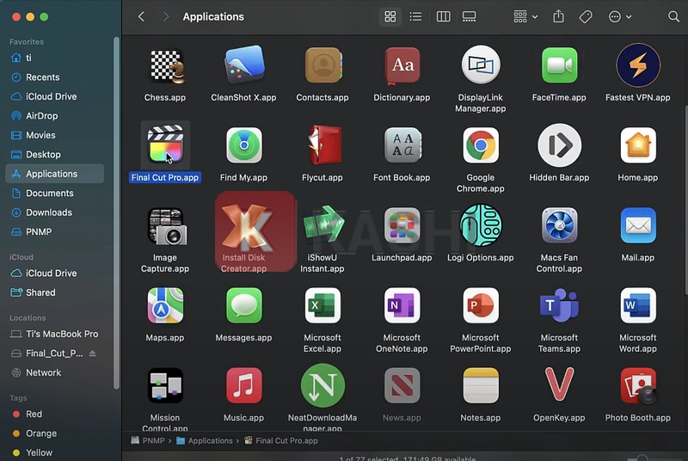Click the FaceTime.app icon

(x=559, y=65)
